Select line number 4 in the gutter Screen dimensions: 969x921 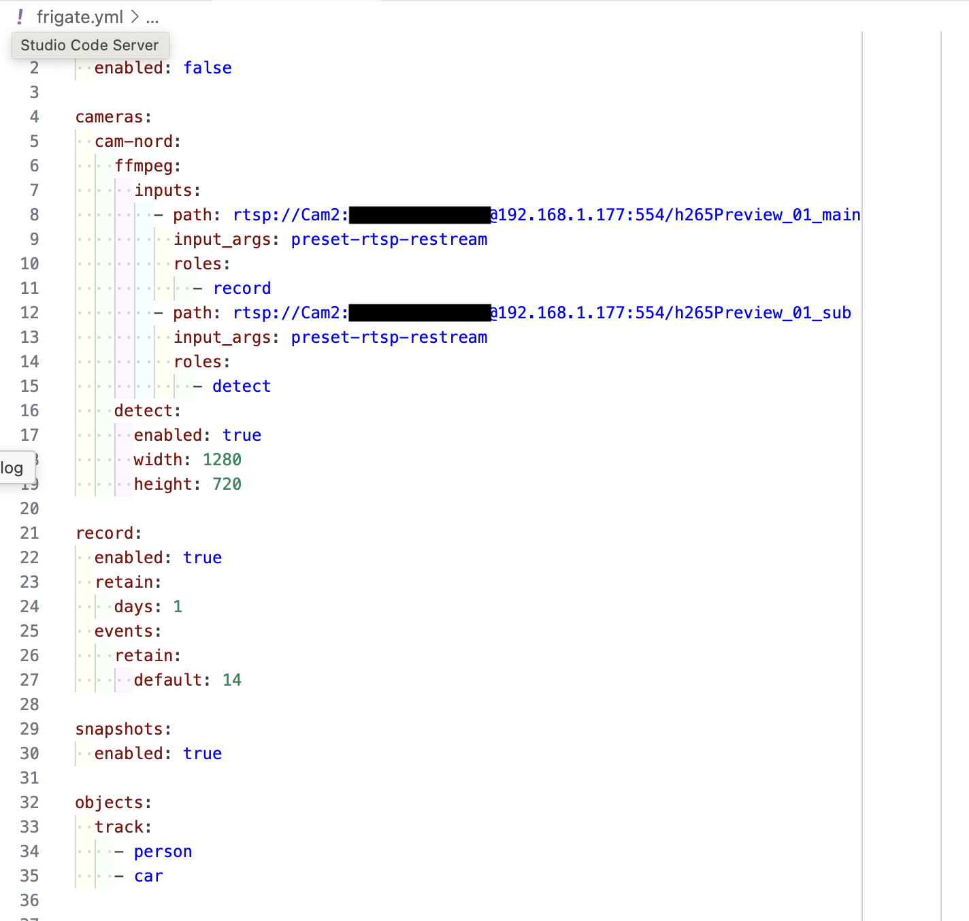click(34, 117)
